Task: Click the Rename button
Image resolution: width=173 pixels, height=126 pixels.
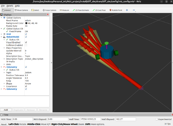Action: click(x=43, y=110)
